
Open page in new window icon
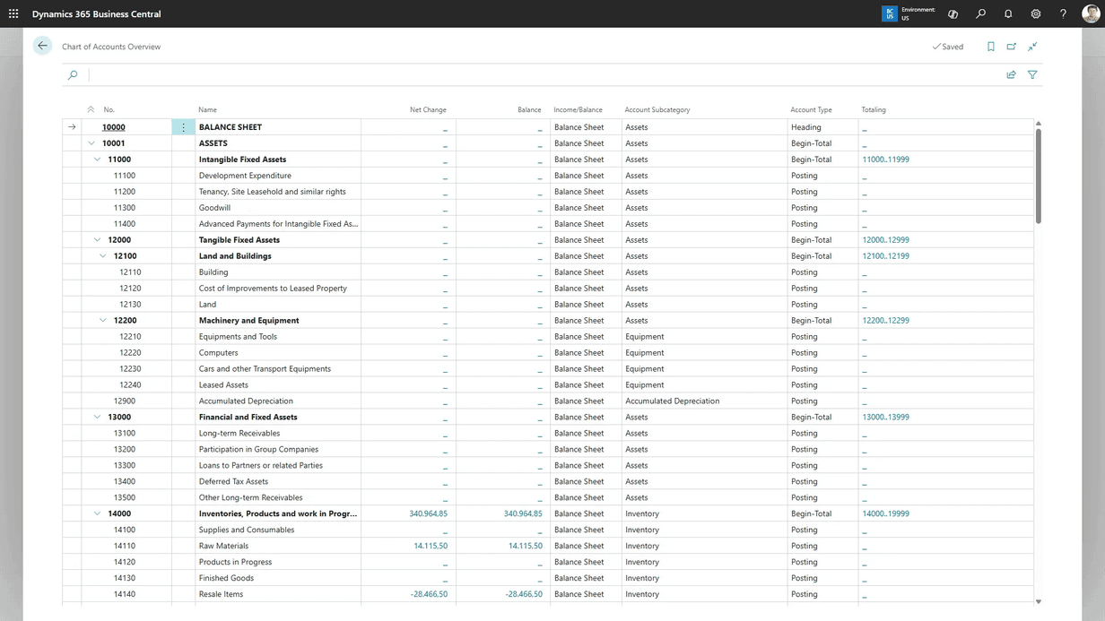1012,47
